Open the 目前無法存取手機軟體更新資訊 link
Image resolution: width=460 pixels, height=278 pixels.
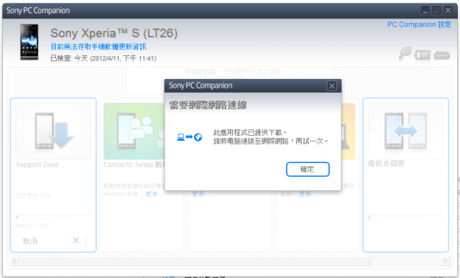click(98, 47)
